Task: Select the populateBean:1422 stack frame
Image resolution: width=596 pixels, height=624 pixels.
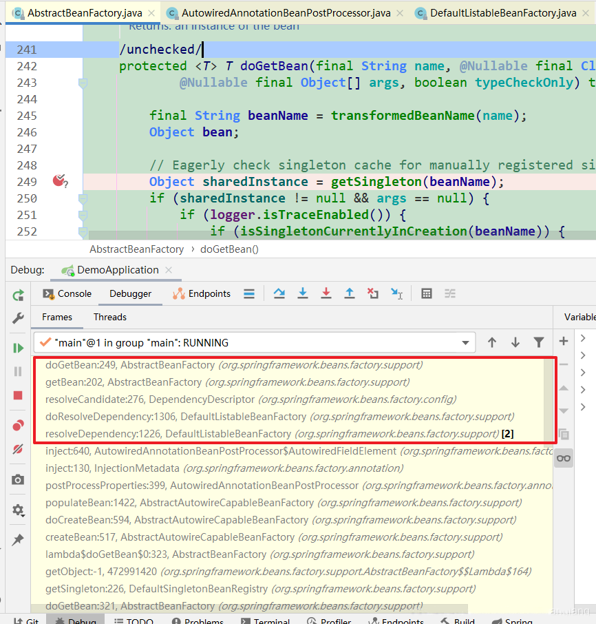Action: click(x=284, y=503)
